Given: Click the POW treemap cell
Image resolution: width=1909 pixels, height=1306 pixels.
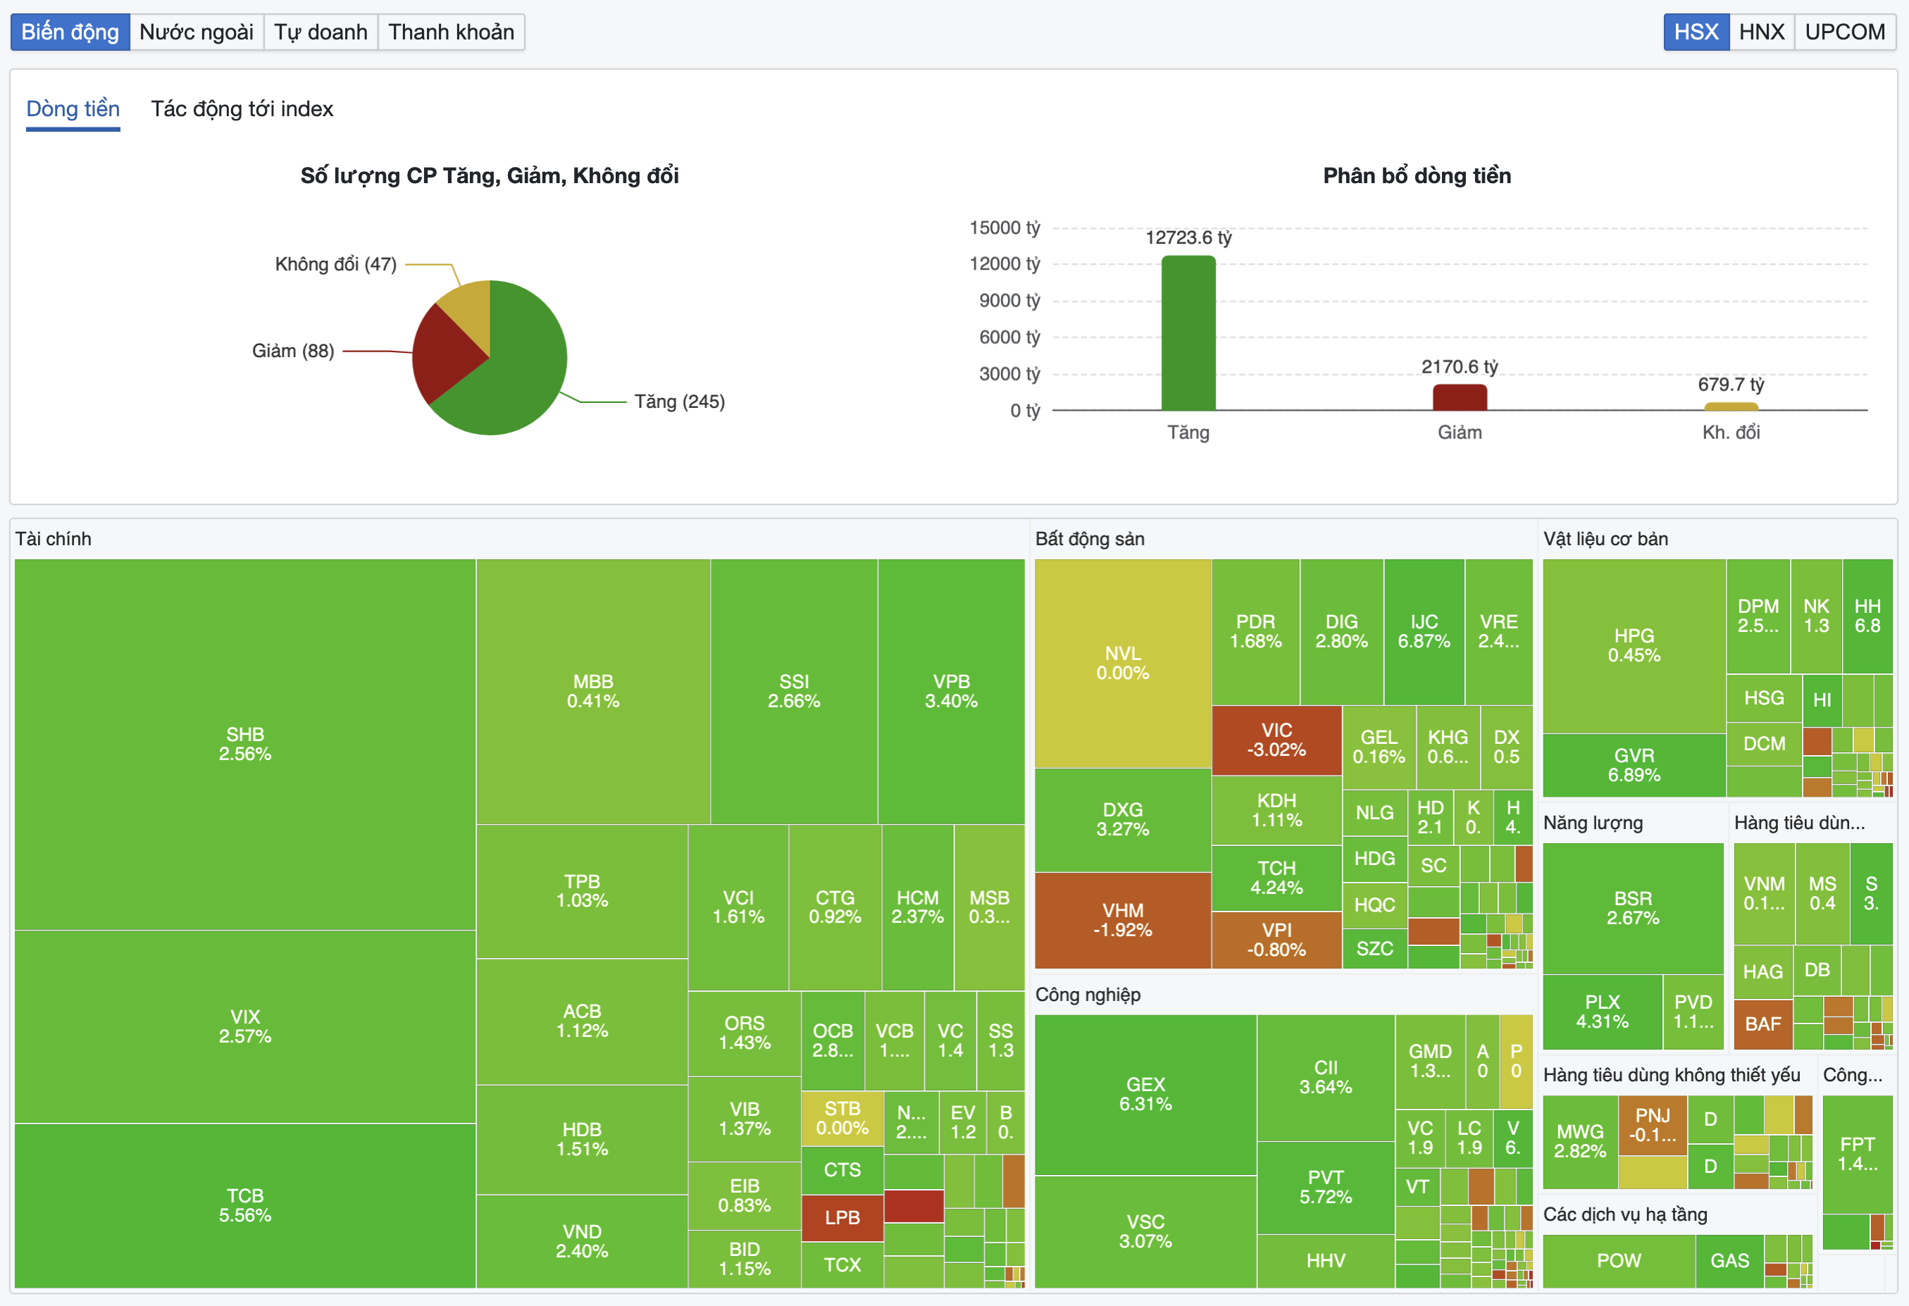Looking at the screenshot, I should click(1618, 1261).
